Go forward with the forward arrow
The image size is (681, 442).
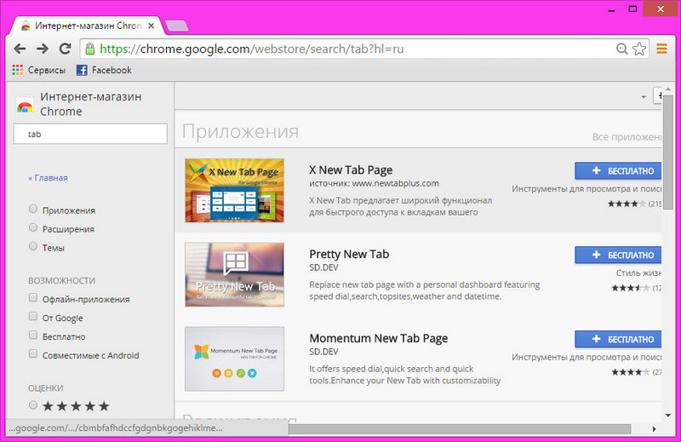(43, 49)
